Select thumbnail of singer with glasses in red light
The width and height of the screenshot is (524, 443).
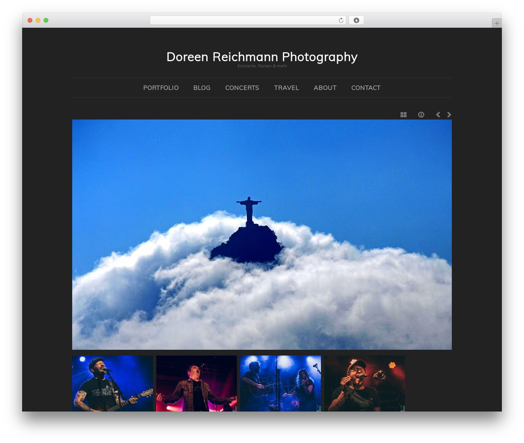pos(365,383)
